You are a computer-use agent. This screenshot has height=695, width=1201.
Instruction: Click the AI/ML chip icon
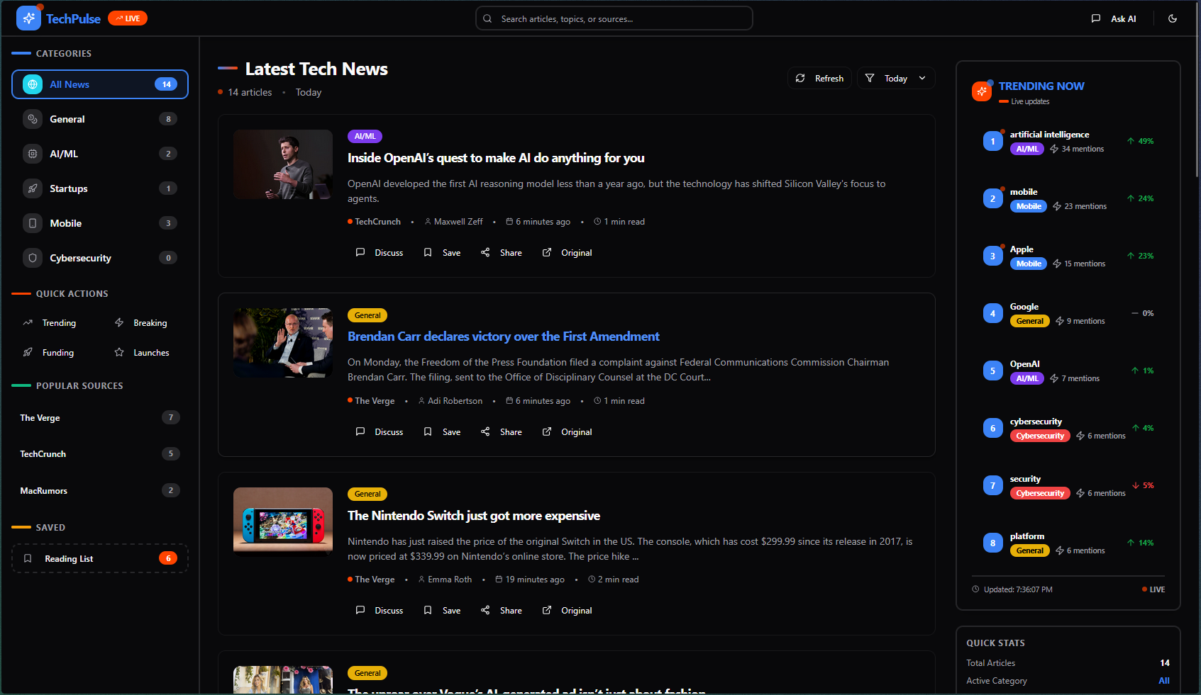pos(33,154)
